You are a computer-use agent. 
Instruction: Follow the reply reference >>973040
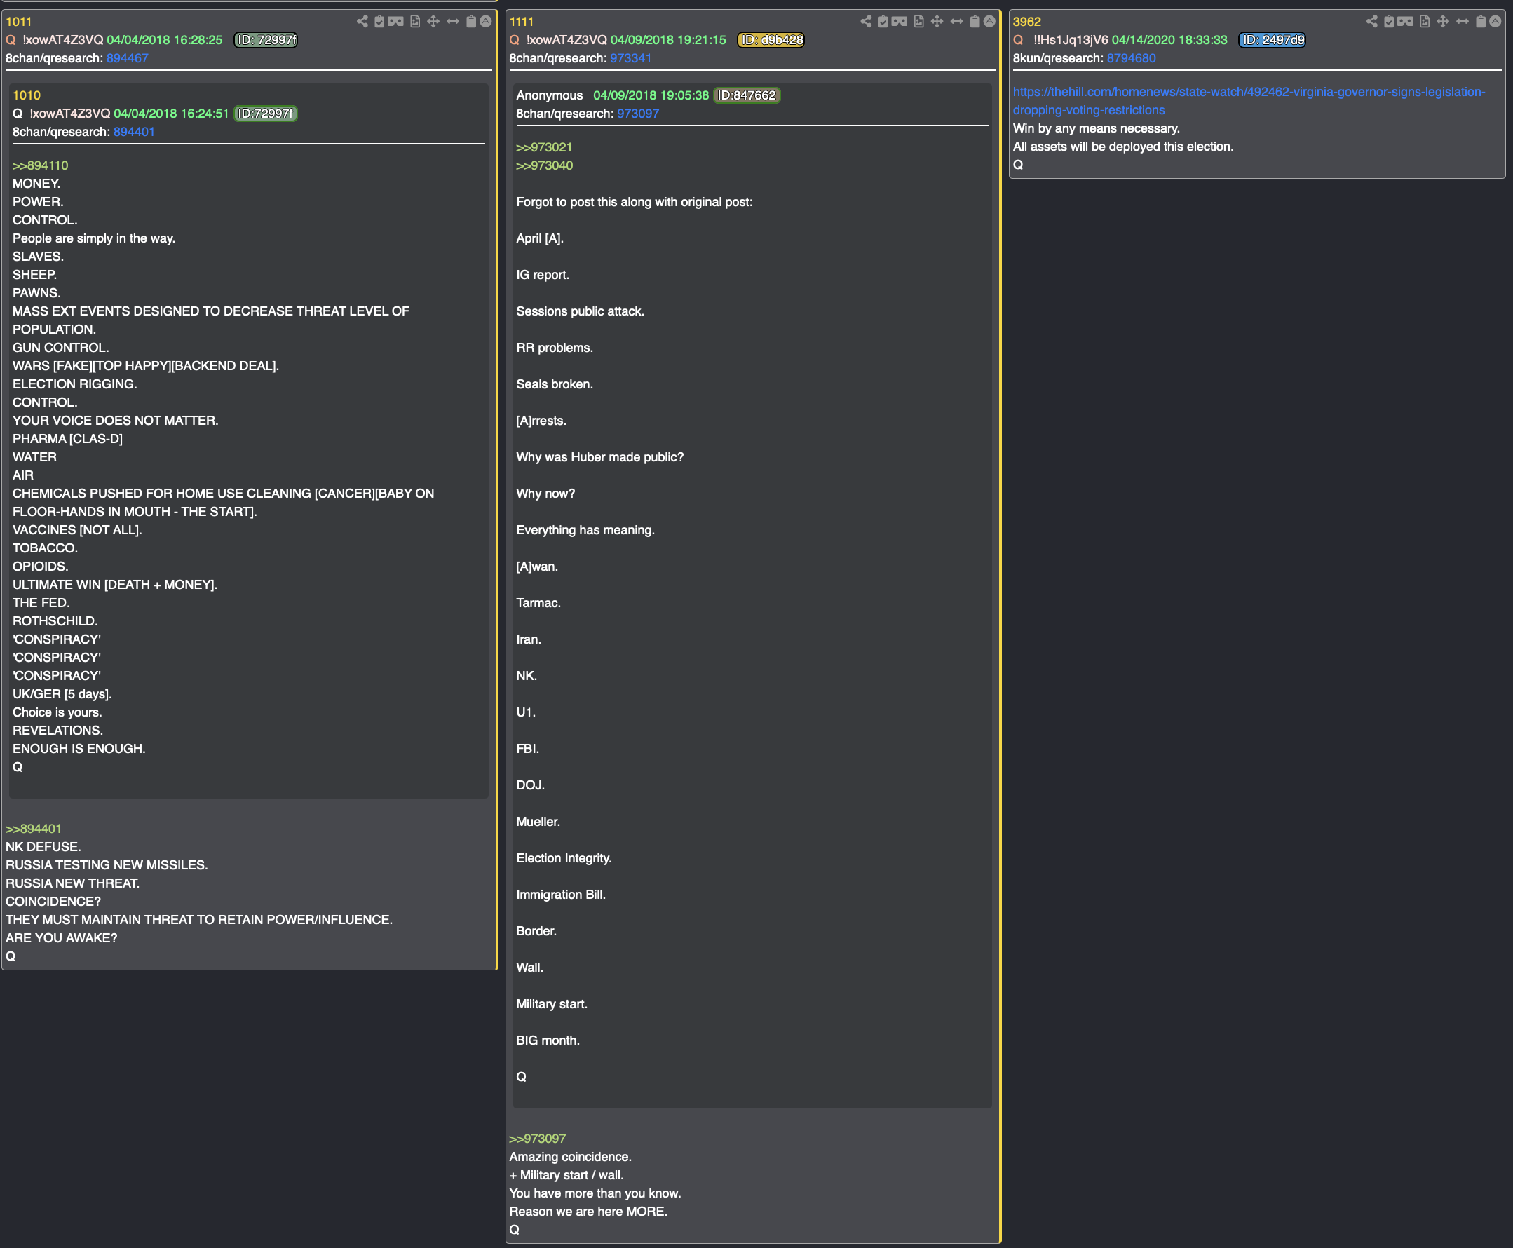tap(544, 165)
